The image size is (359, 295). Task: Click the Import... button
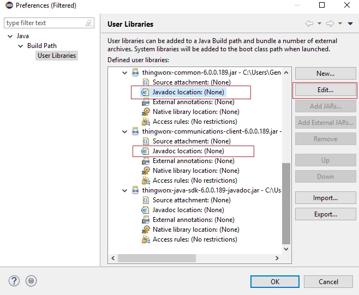pyautogui.click(x=325, y=198)
